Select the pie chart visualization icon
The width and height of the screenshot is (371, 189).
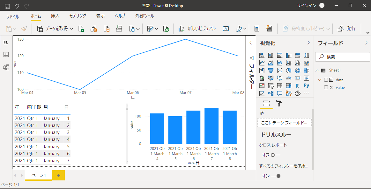(x=288, y=71)
